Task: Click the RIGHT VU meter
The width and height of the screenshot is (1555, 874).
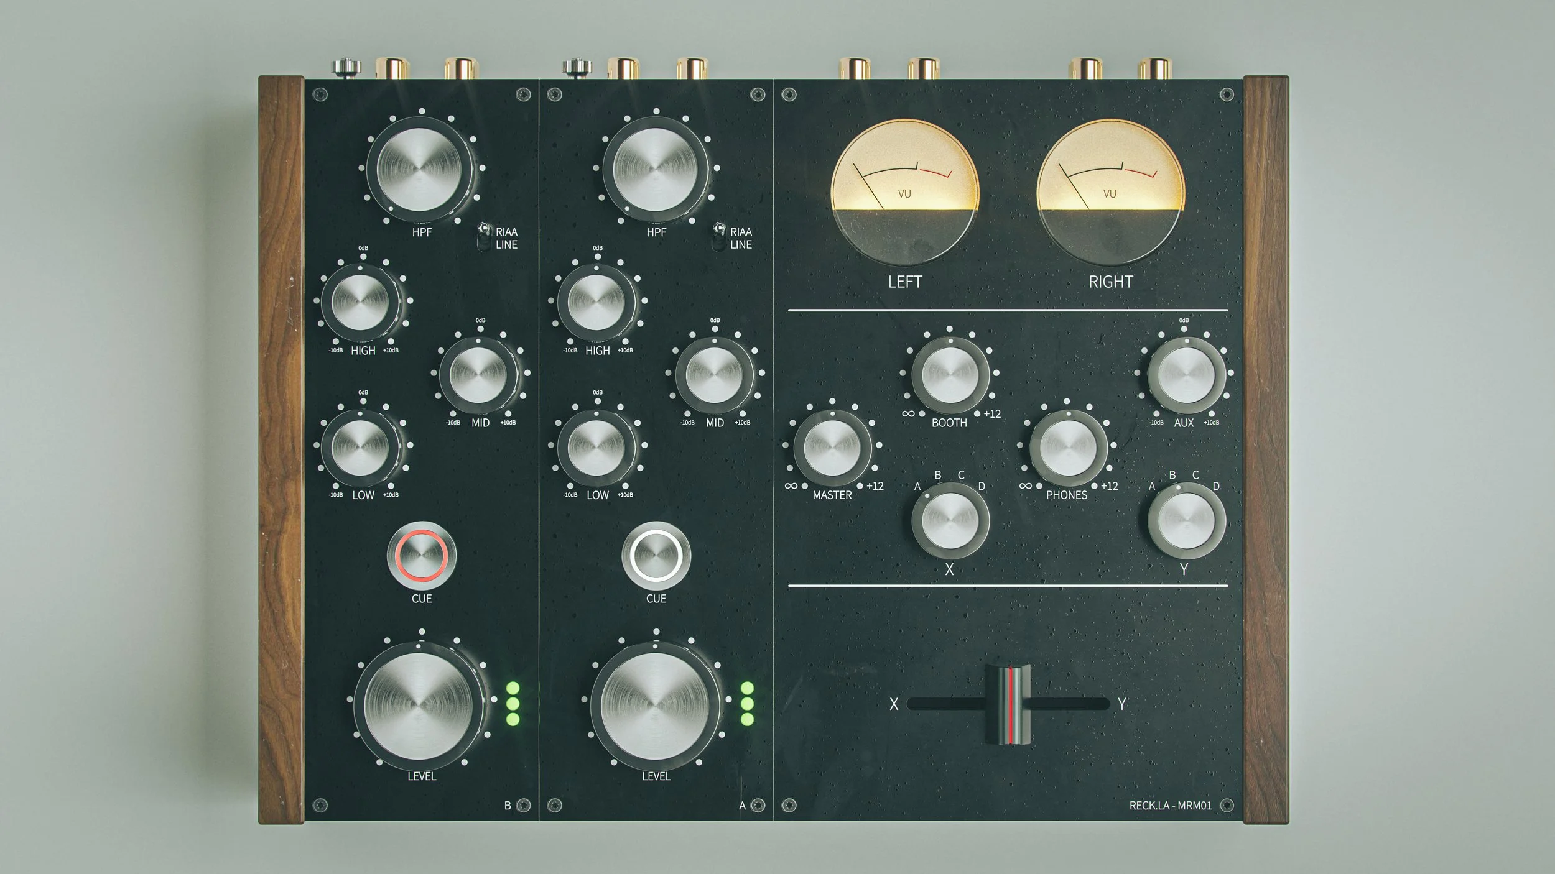Action: (1110, 191)
